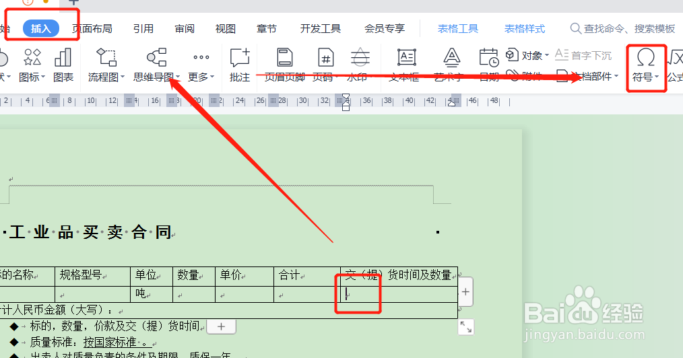The image size is (683, 358).
Task: Switch to the 审阅 tab
Action: [x=185, y=29]
